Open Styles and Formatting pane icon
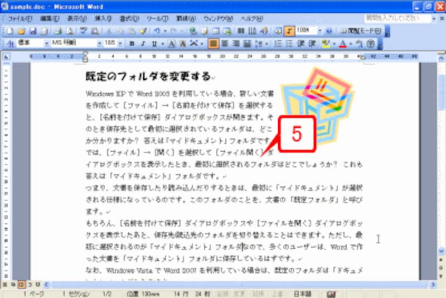 [x=10, y=44]
